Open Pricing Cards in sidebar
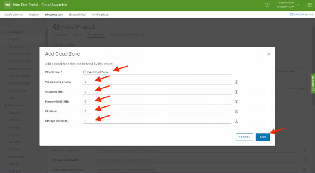Screen dimensions: 315x173 tap(17, 91)
